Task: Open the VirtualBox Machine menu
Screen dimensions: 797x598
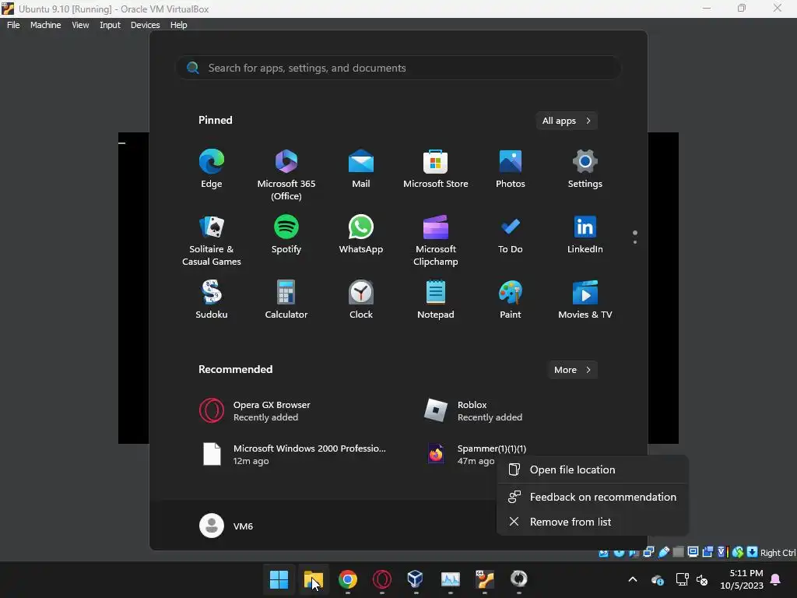Action: click(46, 25)
